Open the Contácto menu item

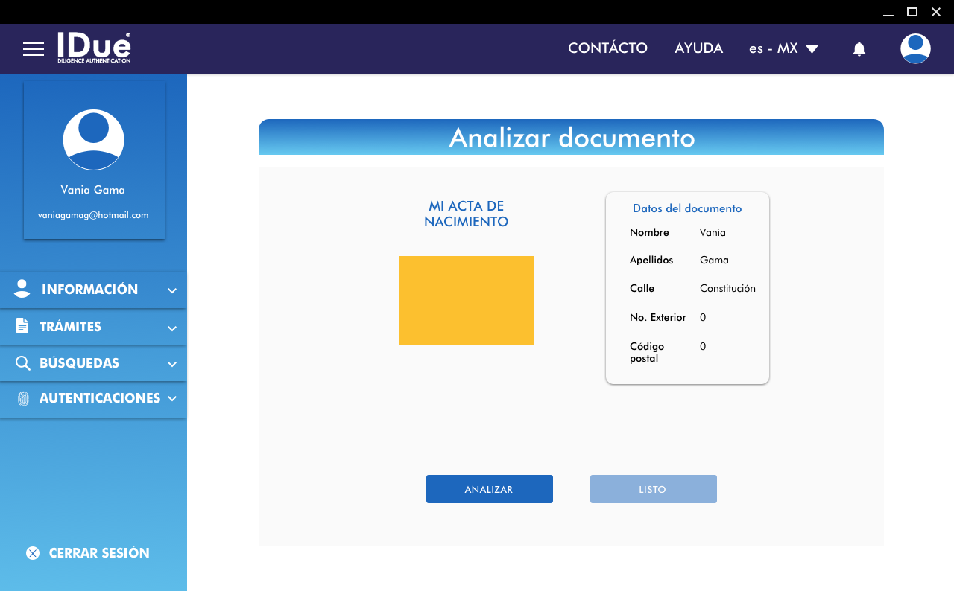pyautogui.click(x=607, y=48)
